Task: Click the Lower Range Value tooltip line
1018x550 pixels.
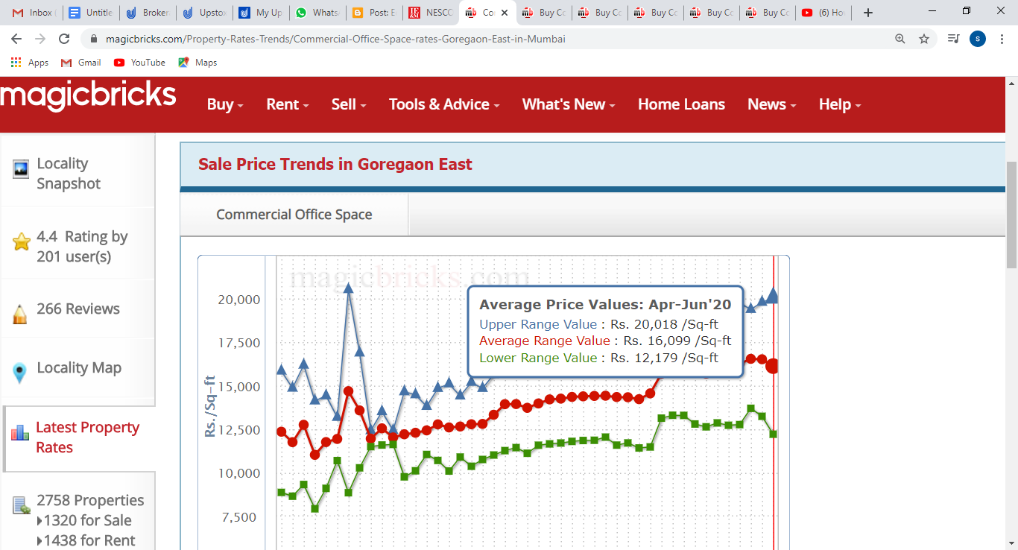Action: (x=598, y=358)
